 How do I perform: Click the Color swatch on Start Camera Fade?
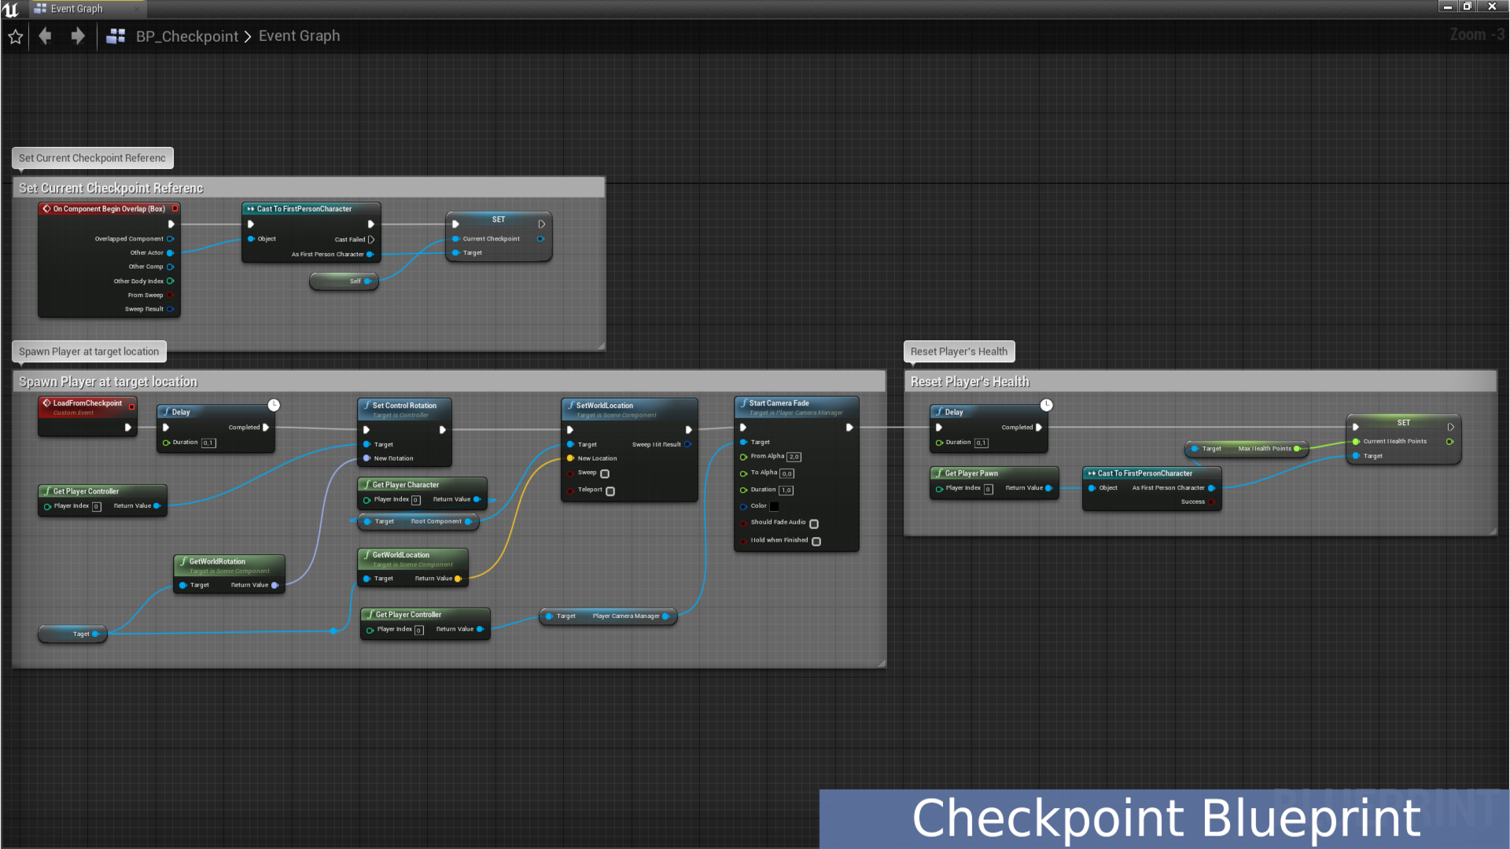click(775, 506)
